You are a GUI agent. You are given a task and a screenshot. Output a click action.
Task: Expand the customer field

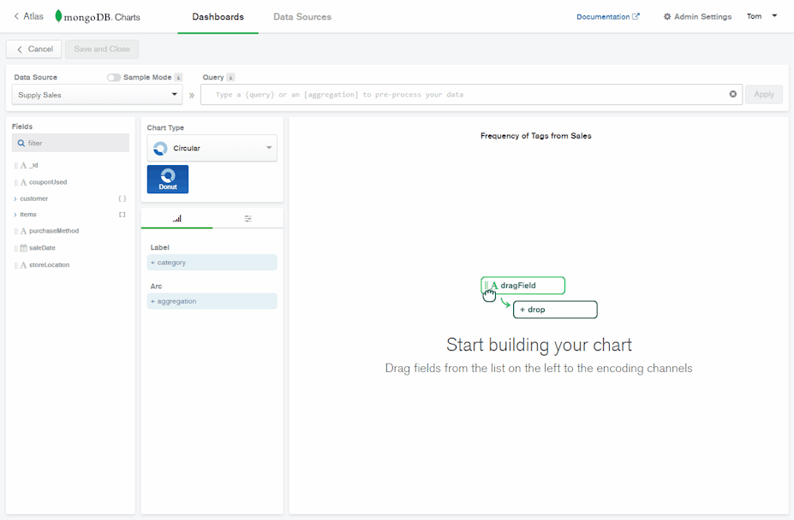(x=13, y=198)
